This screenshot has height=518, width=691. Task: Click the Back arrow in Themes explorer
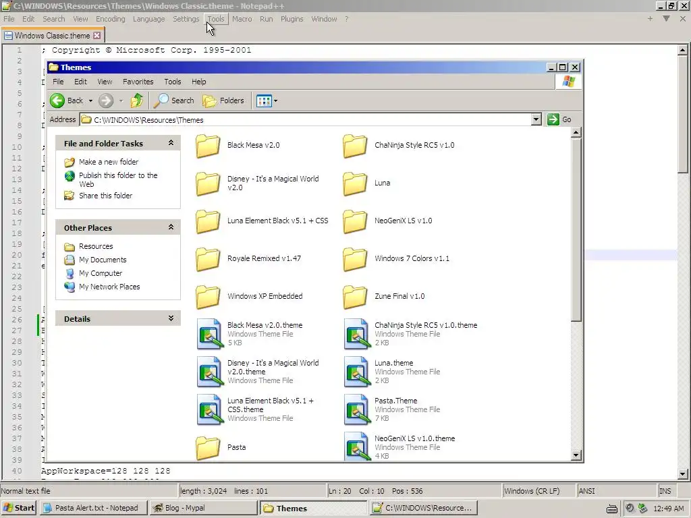point(57,100)
